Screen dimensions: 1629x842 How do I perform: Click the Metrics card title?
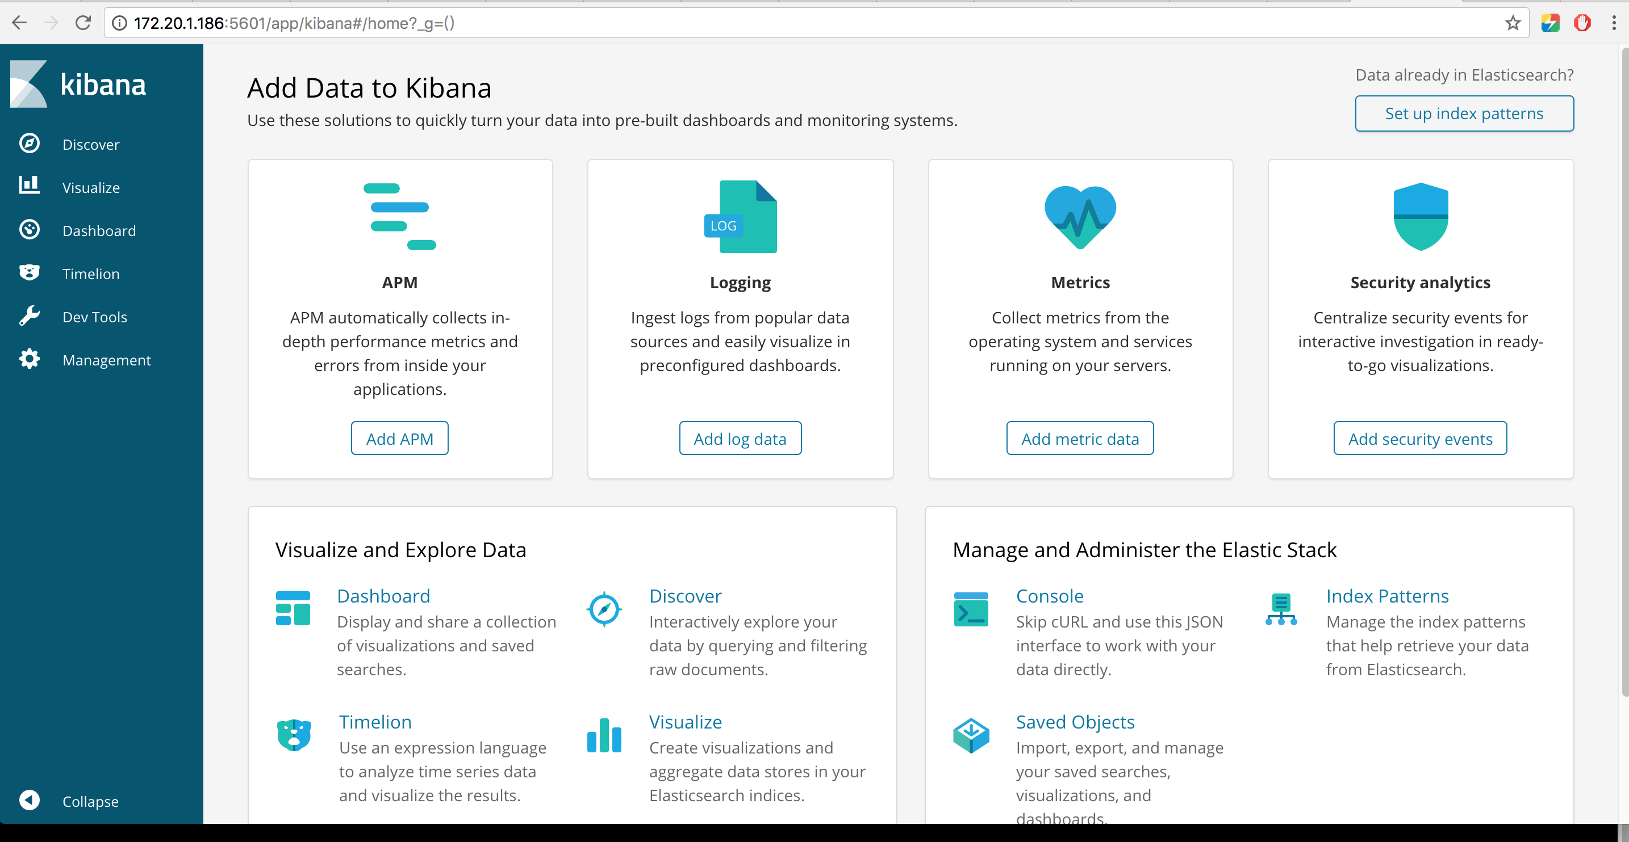1080,283
